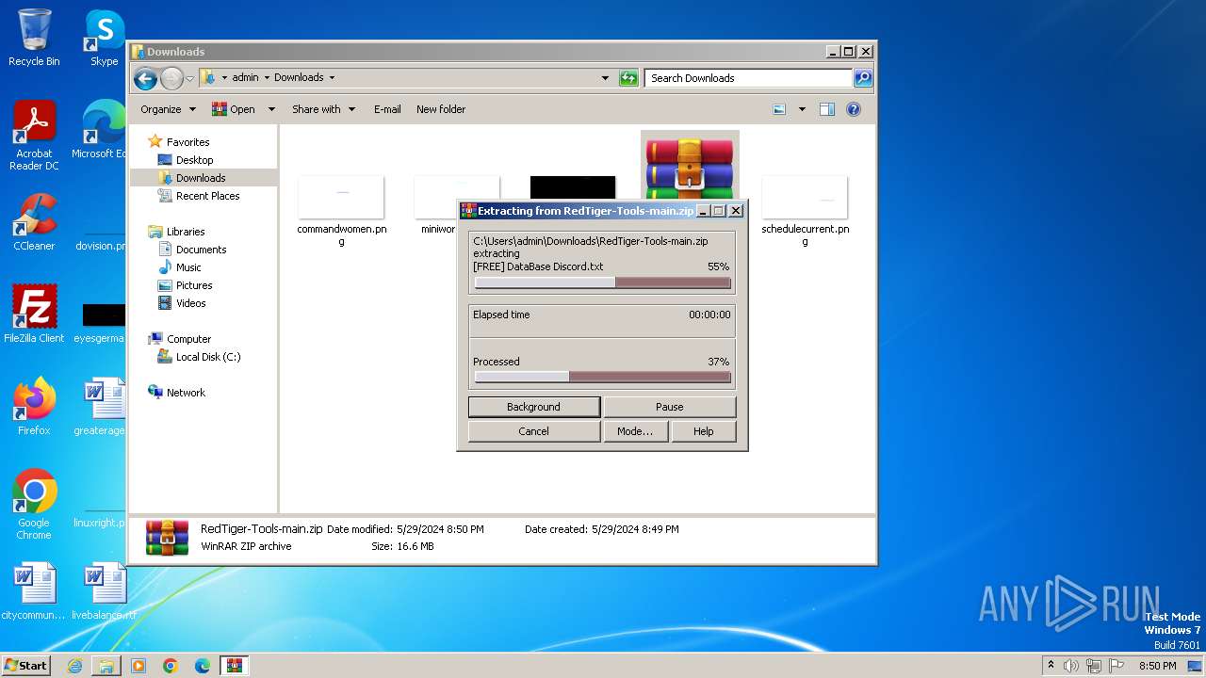Click WinRAR taskbar button
Image resolution: width=1206 pixels, height=678 pixels.
[234, 666]
